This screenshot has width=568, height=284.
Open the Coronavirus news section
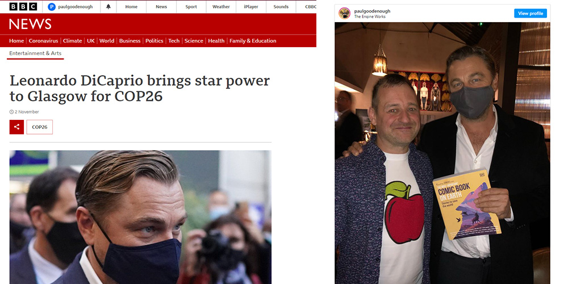click(44, 41)
